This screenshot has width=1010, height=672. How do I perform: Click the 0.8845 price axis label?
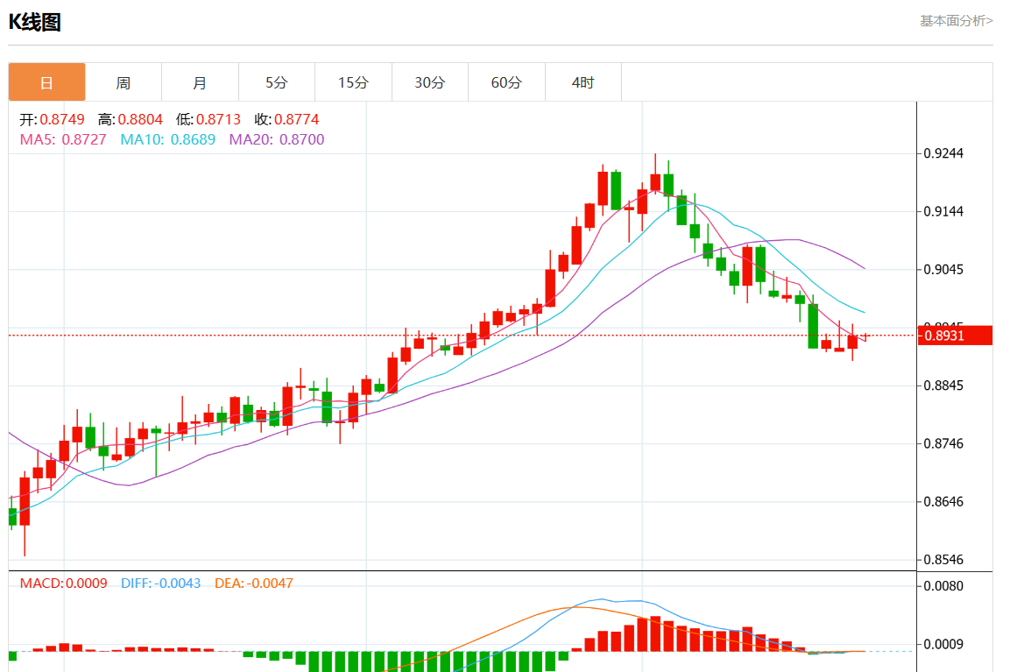pyautogui.click(x=943, y=386)
